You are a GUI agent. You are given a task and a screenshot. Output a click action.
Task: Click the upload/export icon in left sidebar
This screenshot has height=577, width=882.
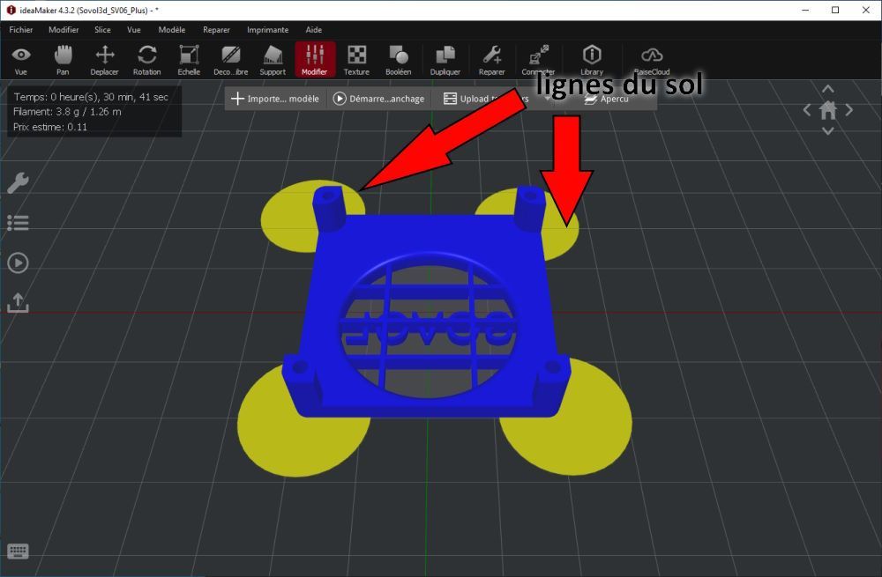coord(18,302)
